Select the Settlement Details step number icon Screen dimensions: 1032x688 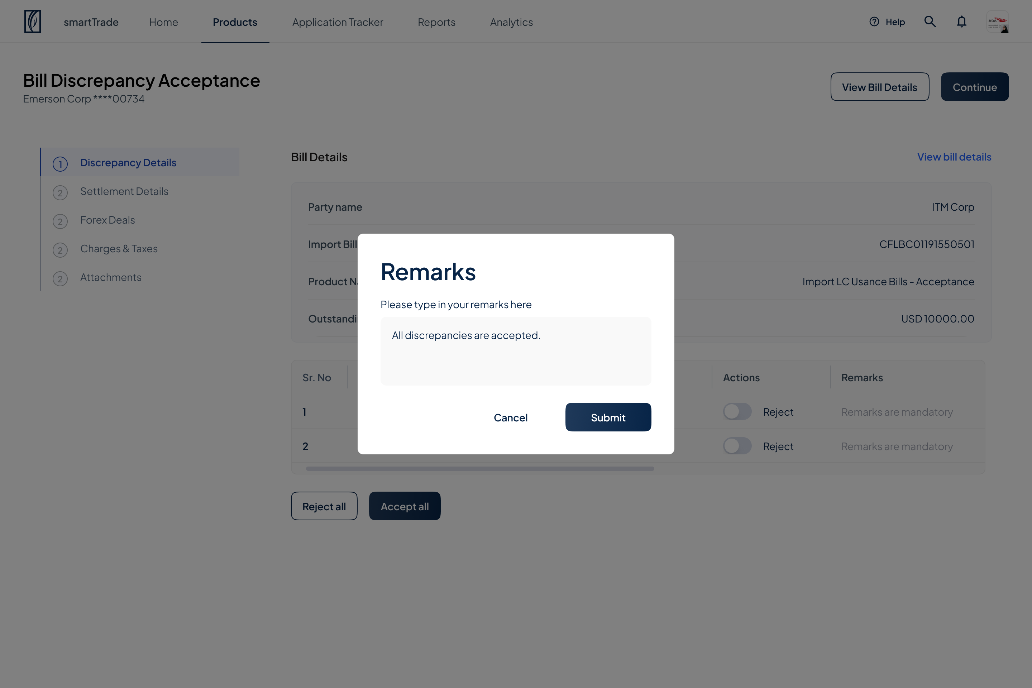60,193
